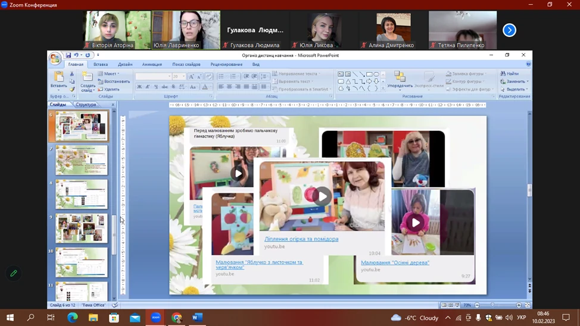Open the Структура pane tab
Screen dimensions: 580x326
tap(86, 105)
